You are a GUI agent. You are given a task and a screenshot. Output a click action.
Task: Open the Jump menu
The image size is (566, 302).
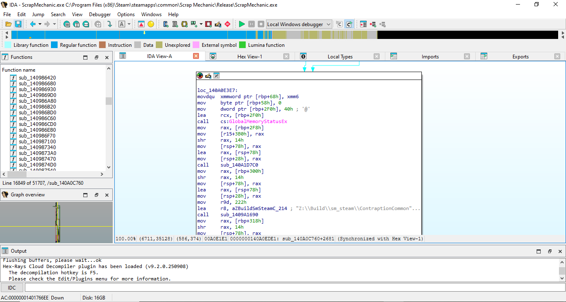(38, 14)
